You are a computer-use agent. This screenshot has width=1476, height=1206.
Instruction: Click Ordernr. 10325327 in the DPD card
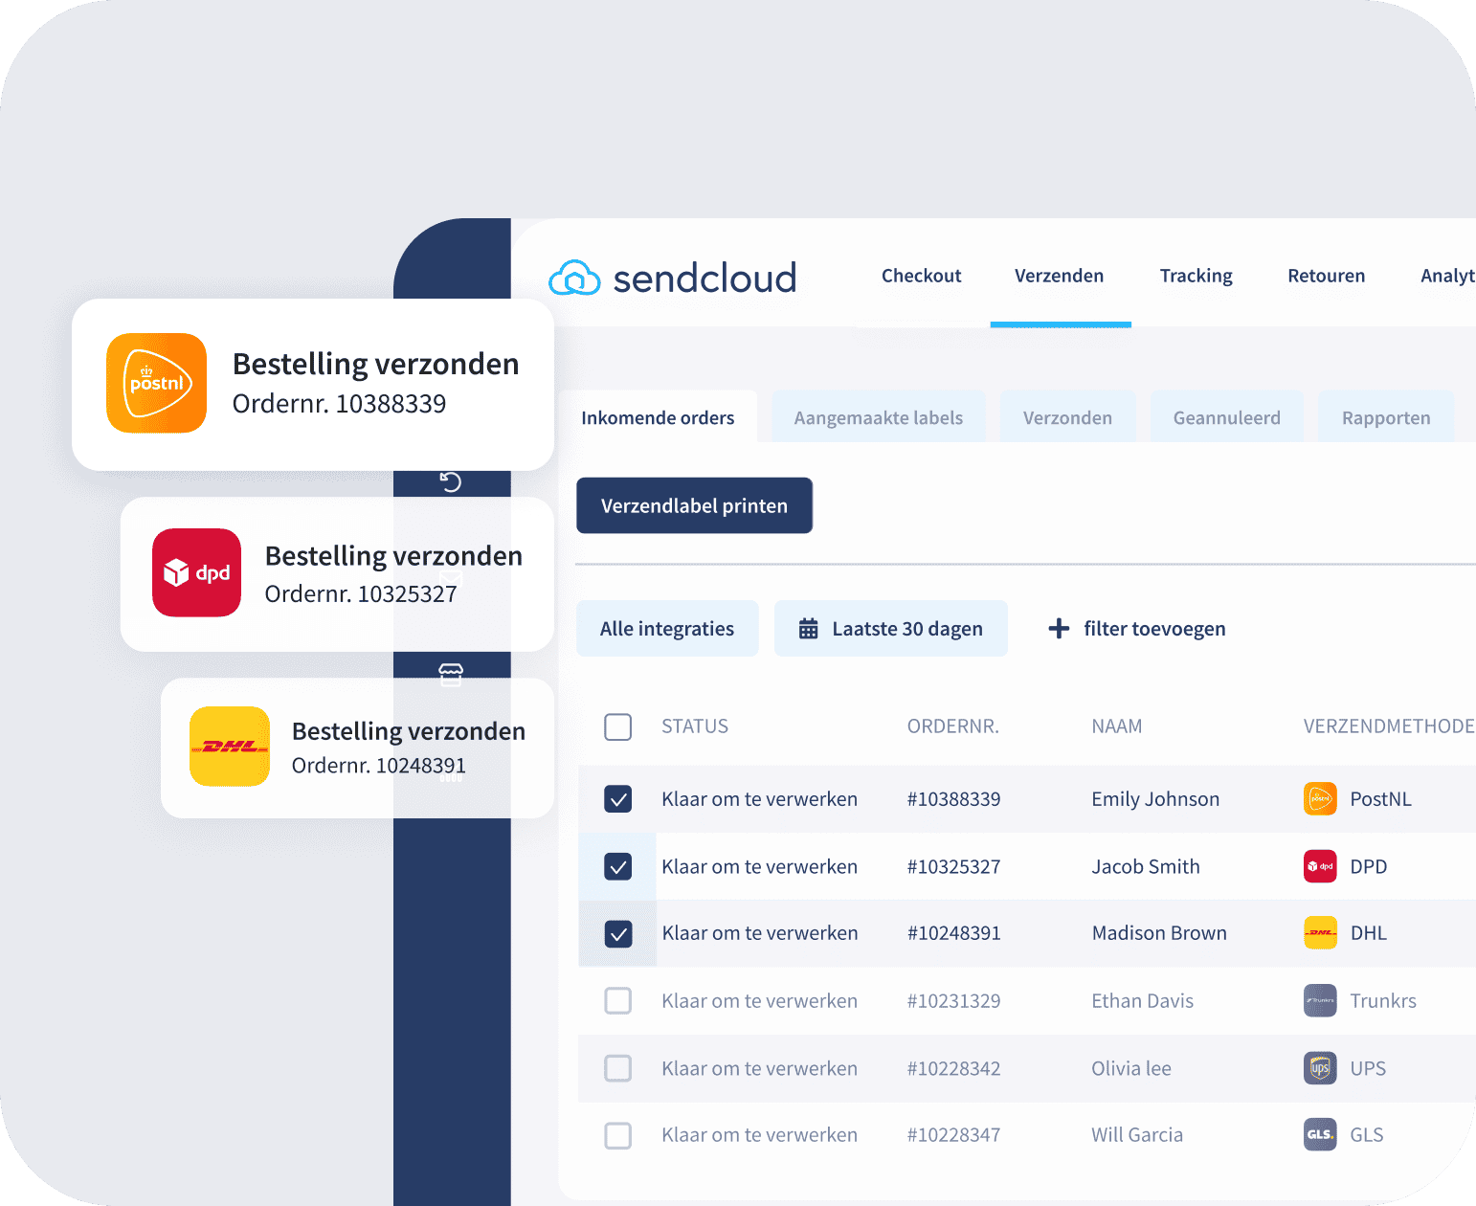pyautogui.click(x=361, y=594)
